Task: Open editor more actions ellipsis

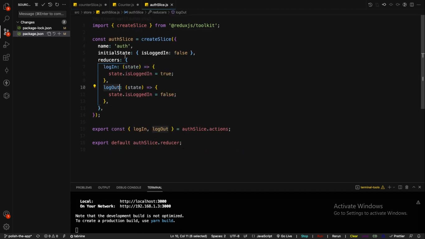Action: click(x=419, y=5)
